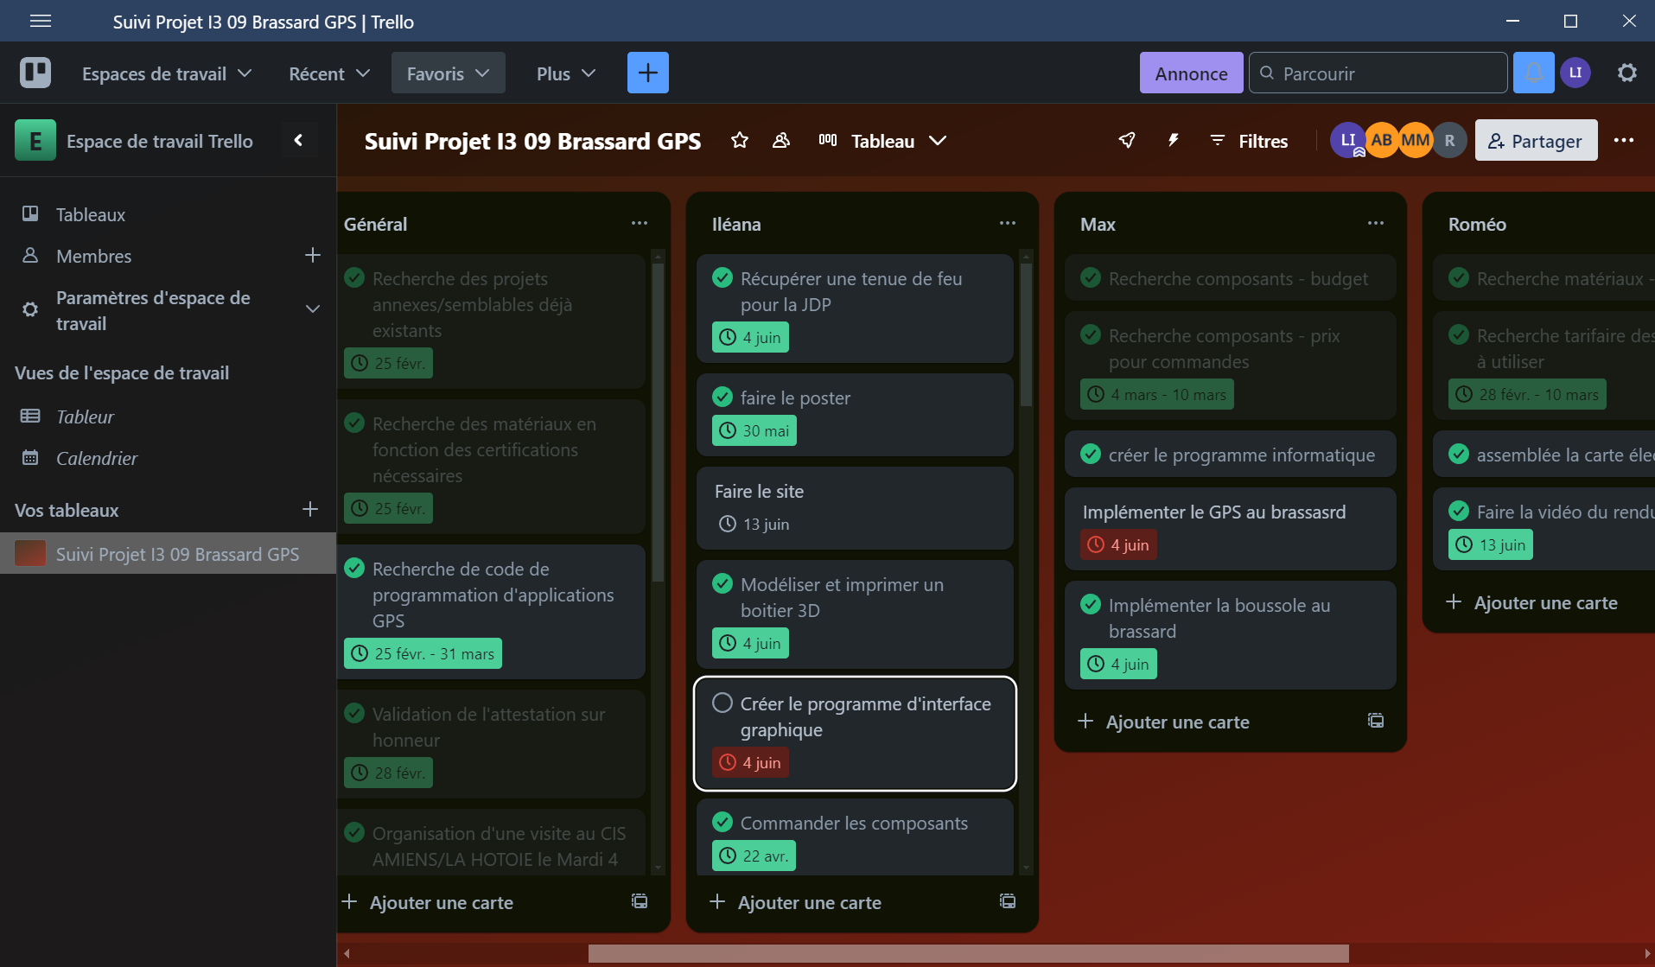Open the Plus menu

pyautogui.click(x=563, y=73)
